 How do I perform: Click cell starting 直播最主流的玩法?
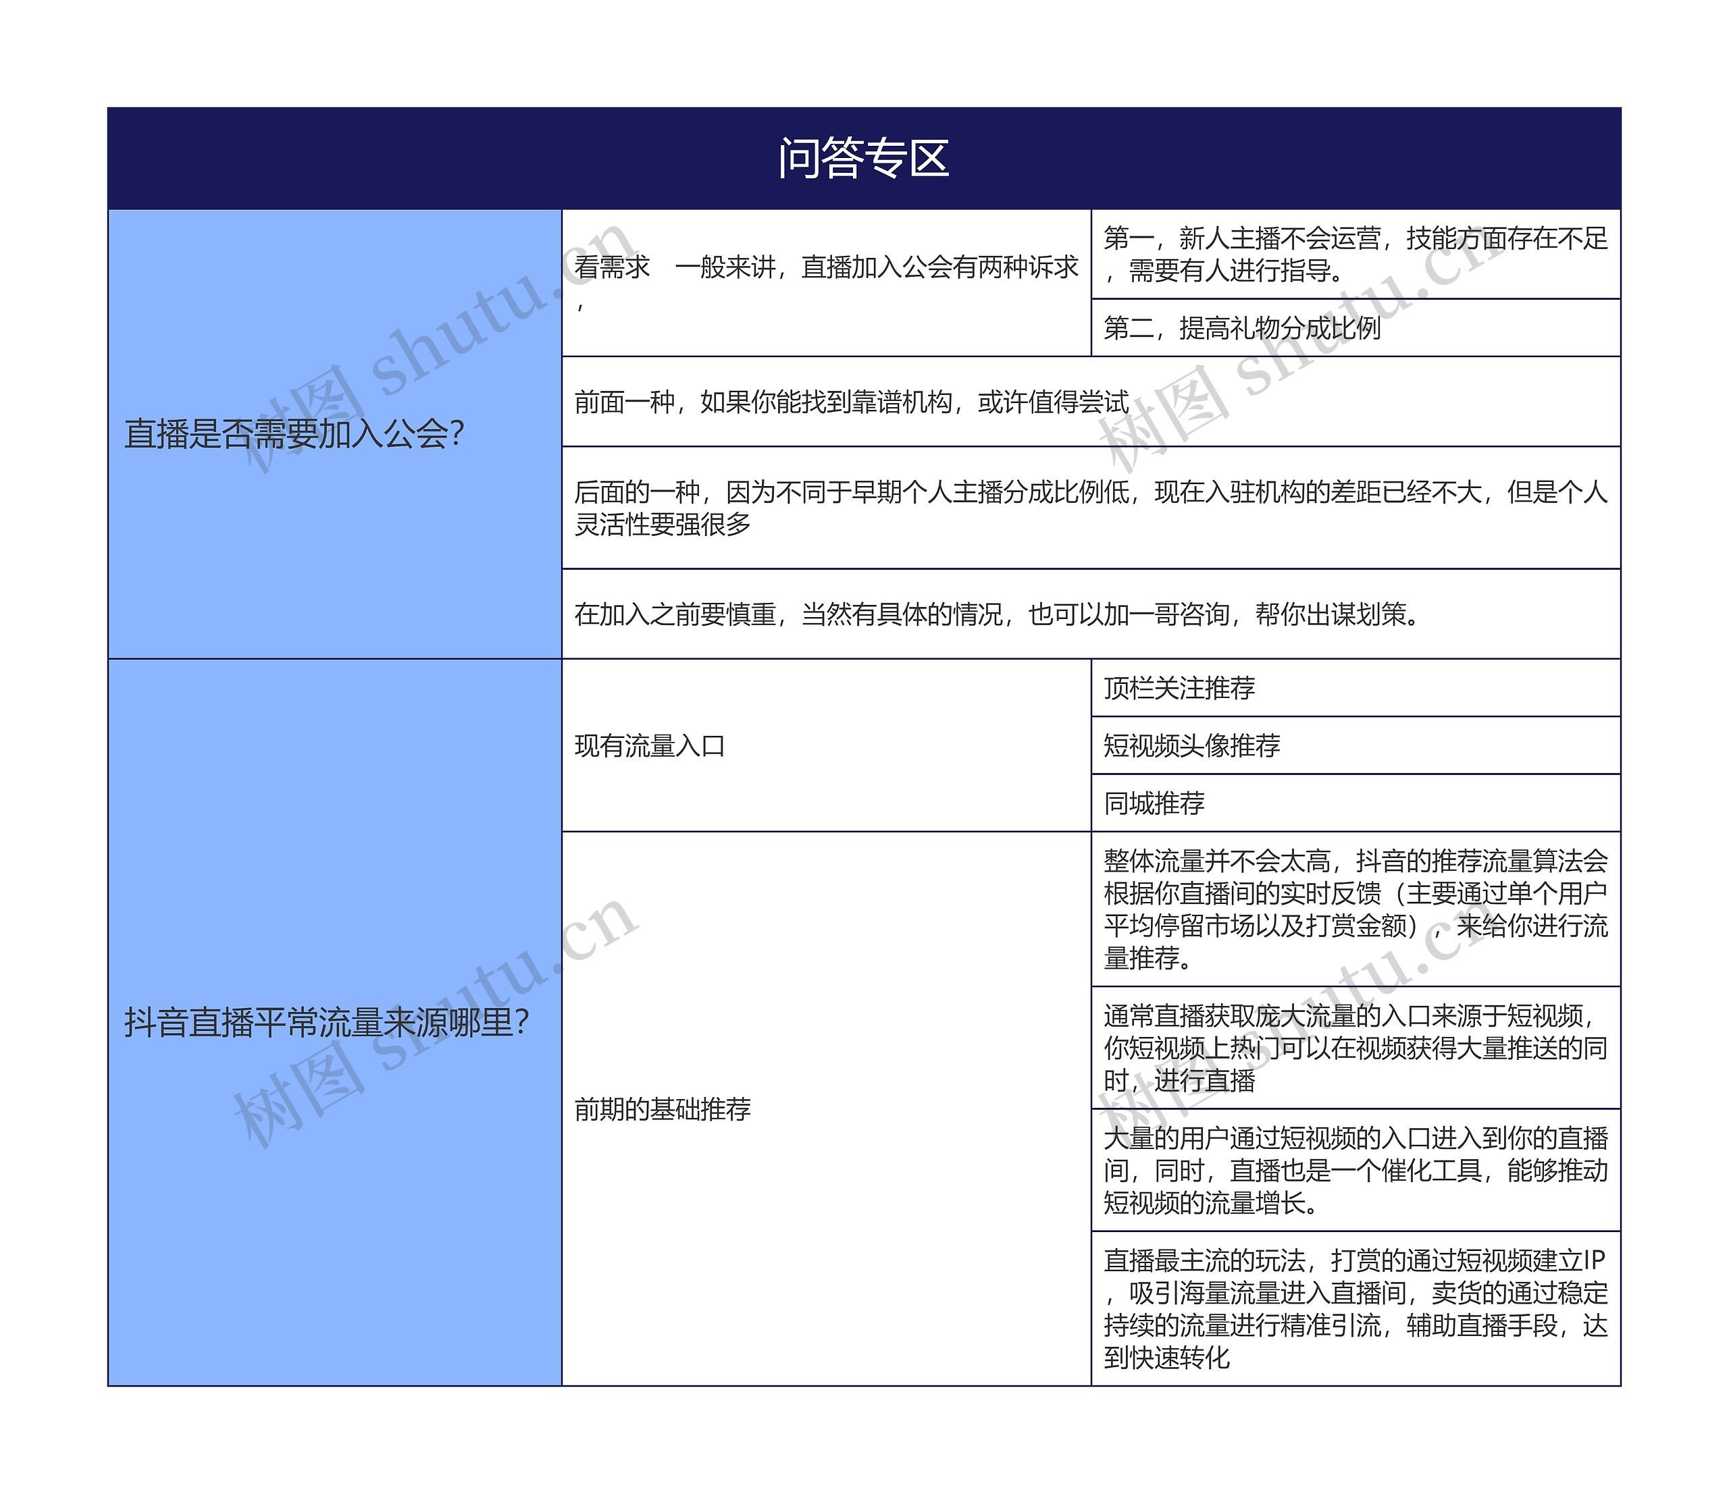coord(1356,1309)
